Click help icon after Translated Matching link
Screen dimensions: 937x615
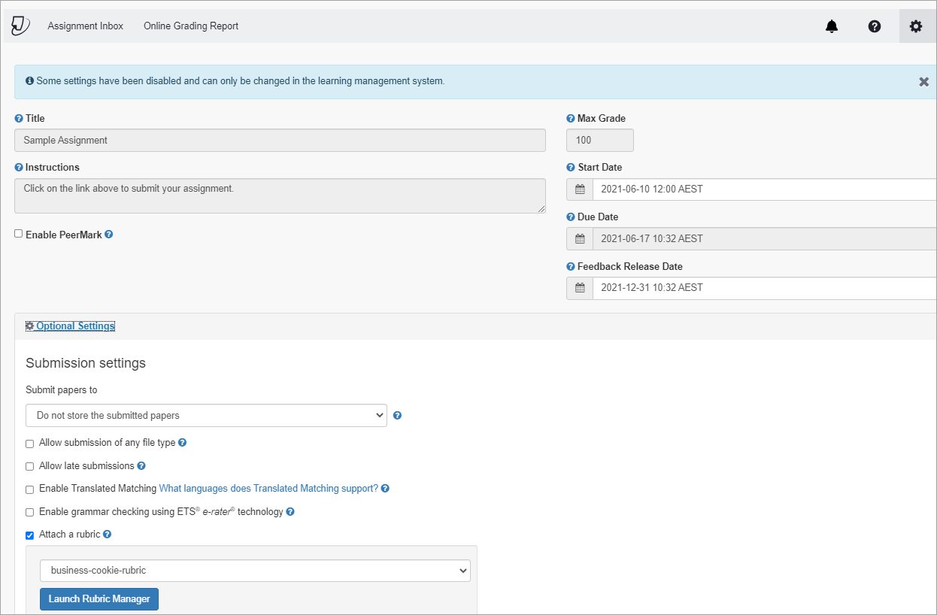point(385,489)
